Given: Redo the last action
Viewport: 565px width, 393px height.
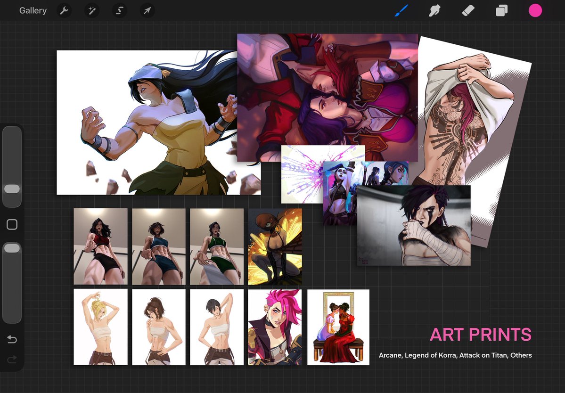Looking at the screenshot, I should 12,359.
